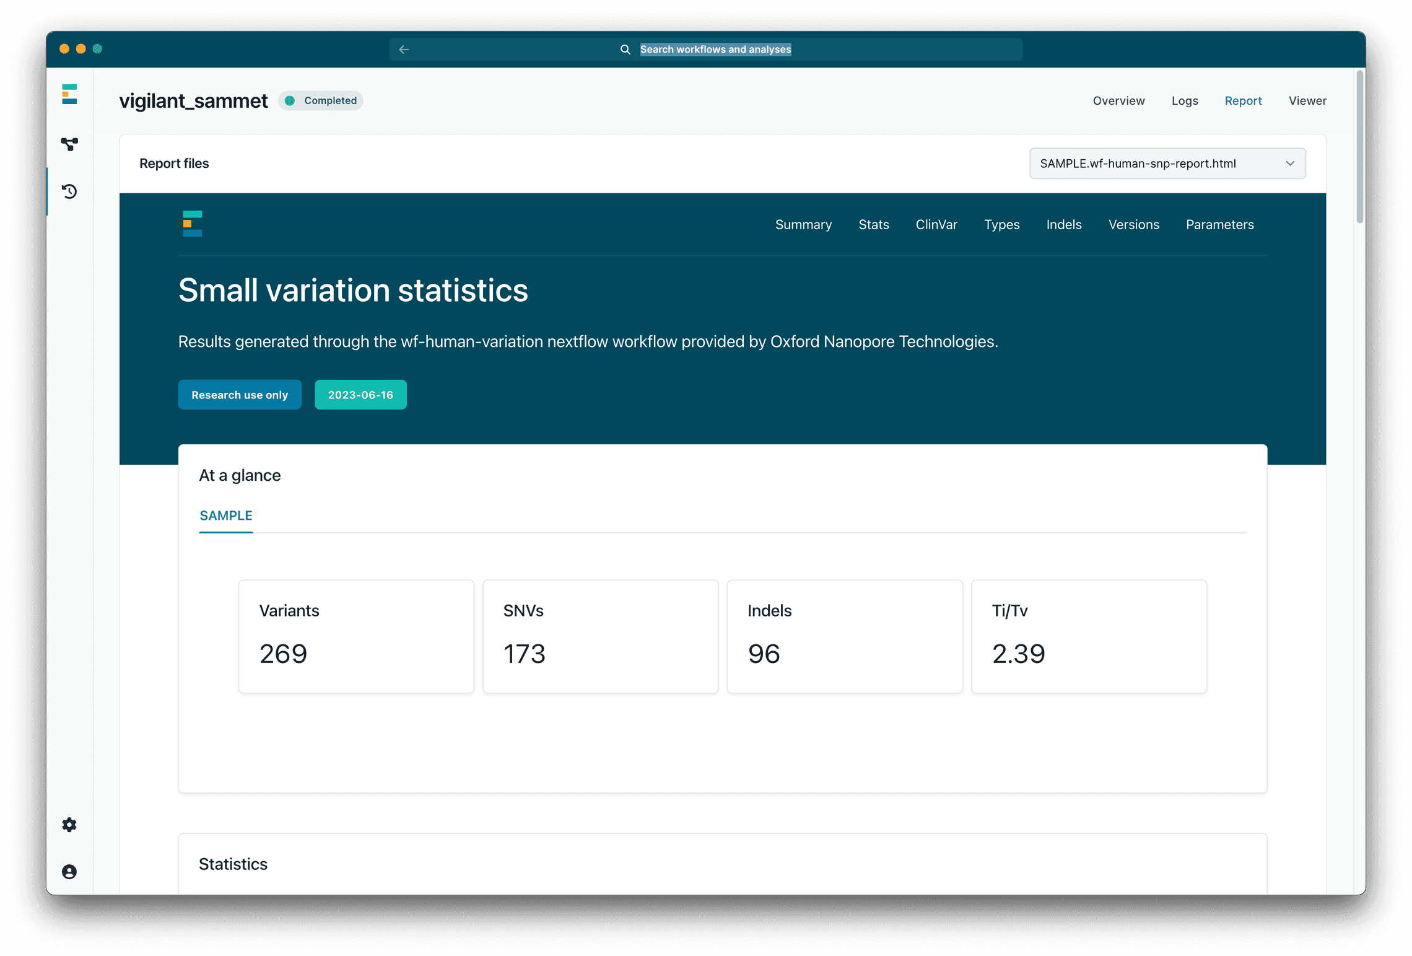
Task: Select the Workflows icon in the sidebar
Action: tap(69, 144)
